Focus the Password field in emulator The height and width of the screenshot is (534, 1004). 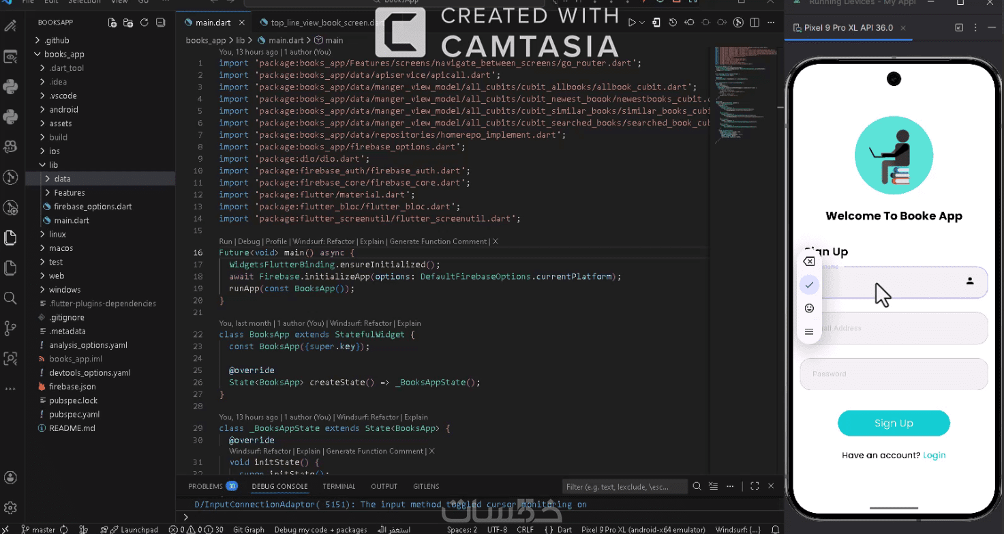pyautogui.click(x=894, y=374)
